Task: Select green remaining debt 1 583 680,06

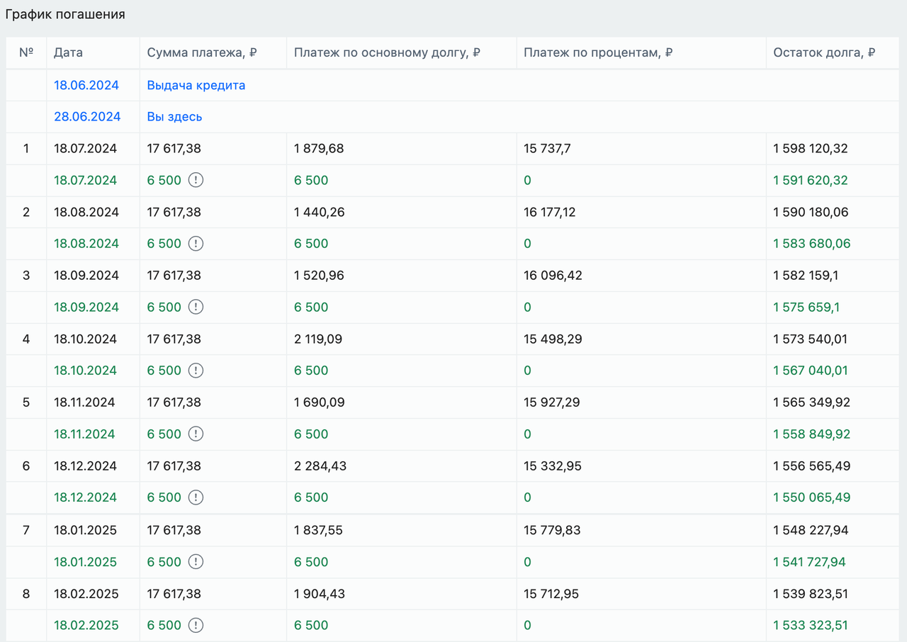Action: pyautogui.click(x=812, y=244)
